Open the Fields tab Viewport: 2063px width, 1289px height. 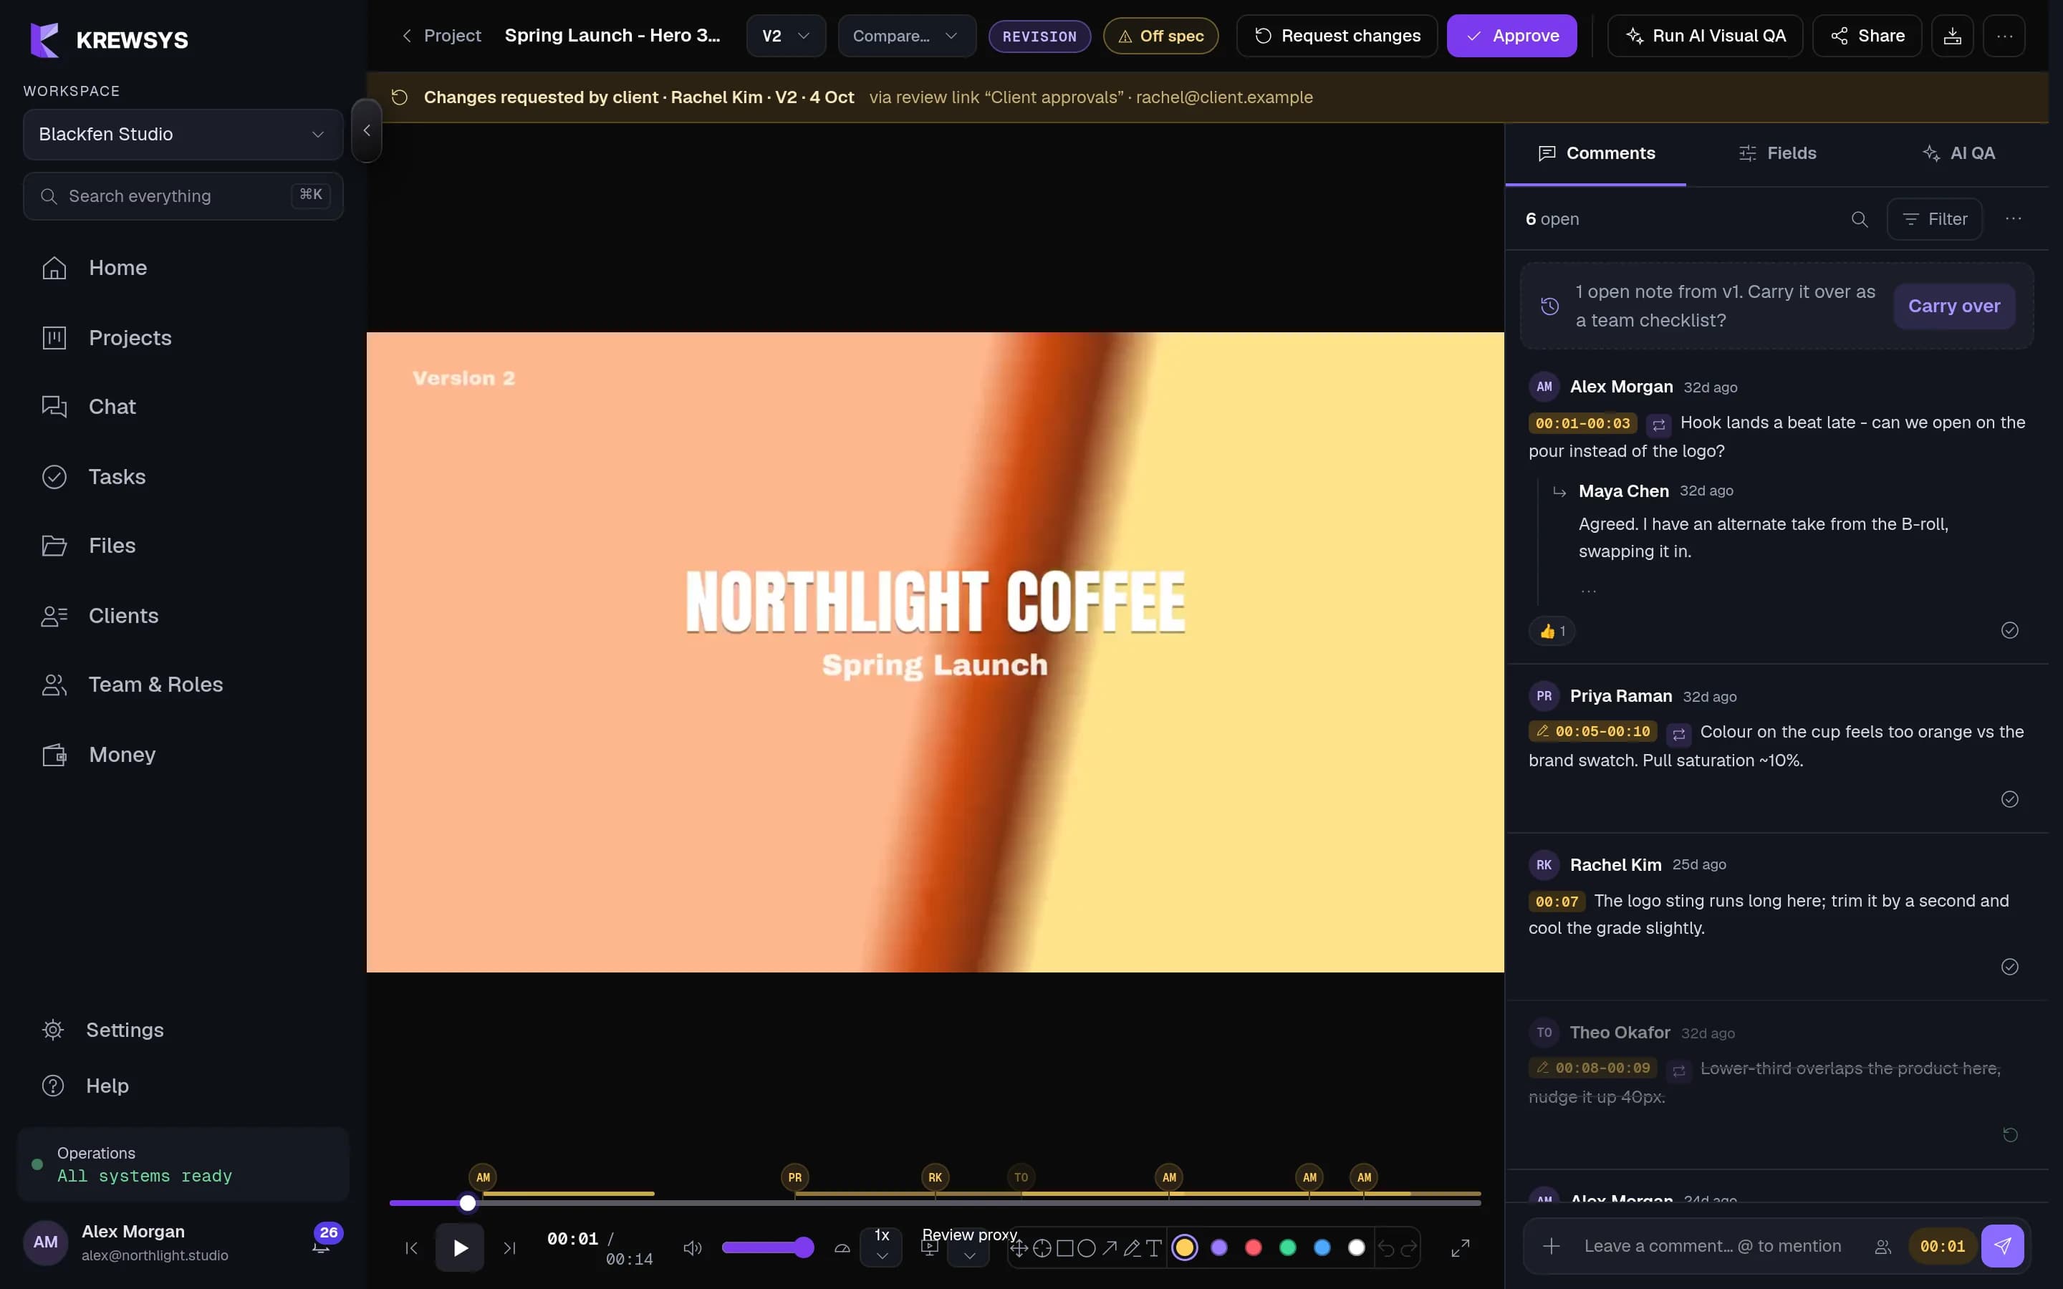click(1777, 153)
